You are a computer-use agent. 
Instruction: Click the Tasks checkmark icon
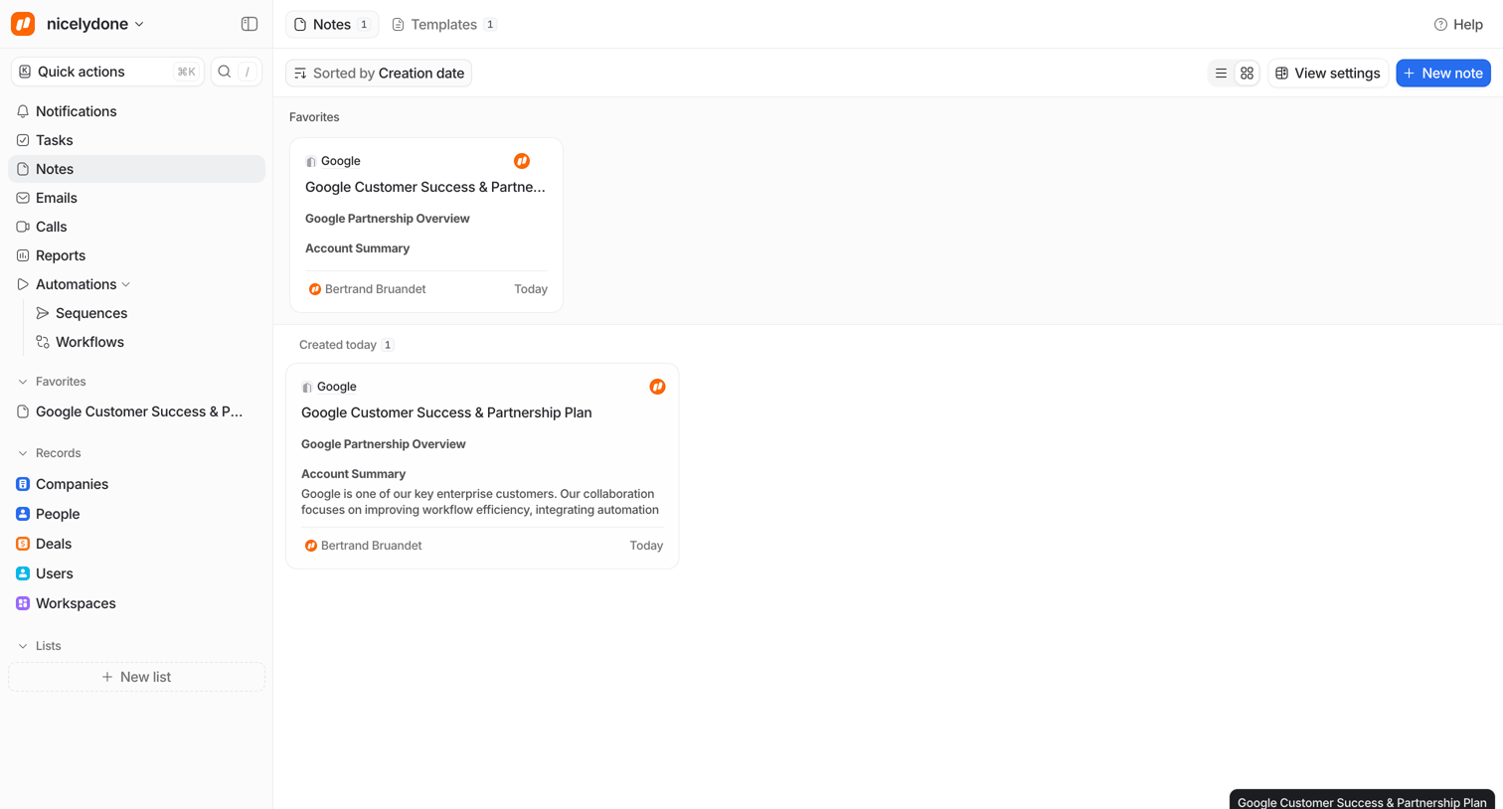[23, 140]
